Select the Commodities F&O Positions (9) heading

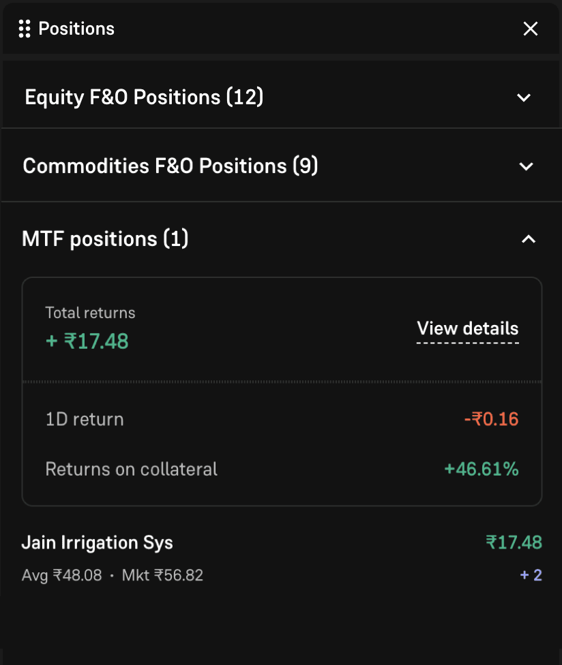[x=171, y=166]
